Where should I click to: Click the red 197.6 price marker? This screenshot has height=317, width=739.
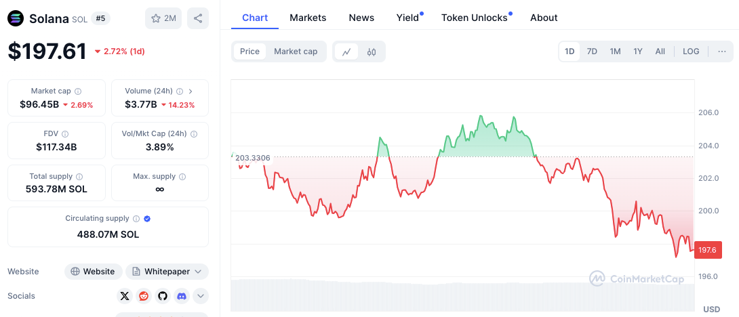tap(707, 251)
